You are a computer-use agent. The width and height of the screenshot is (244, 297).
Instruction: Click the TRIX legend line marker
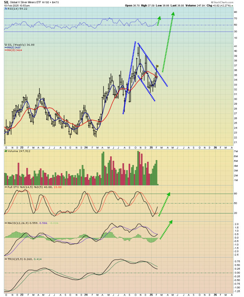point(6,259)
